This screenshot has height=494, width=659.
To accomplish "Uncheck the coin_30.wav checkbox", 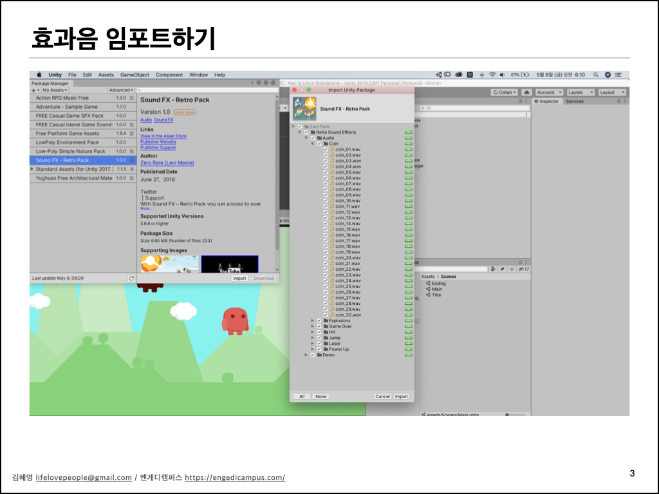I will point(325,315).
